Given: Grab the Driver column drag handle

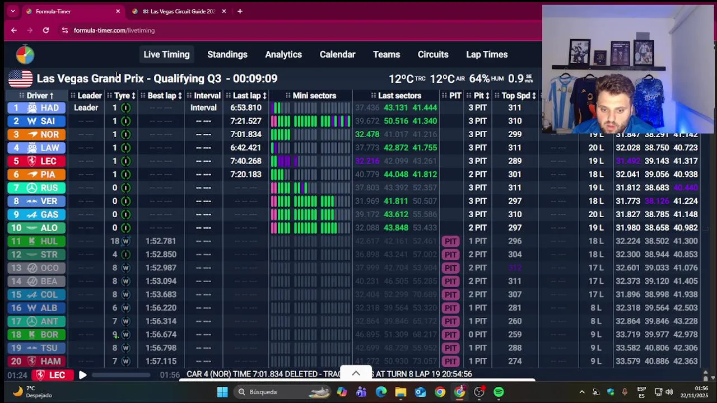Looking at the screenshot, I should tap(22, 96).
